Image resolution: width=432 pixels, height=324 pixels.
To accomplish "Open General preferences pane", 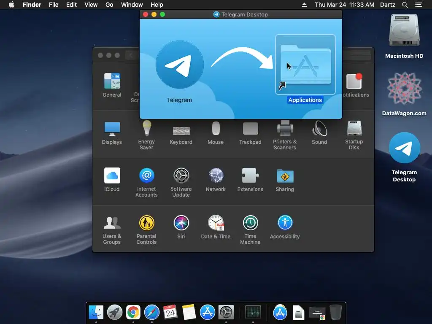I will [x=112, y=85].
